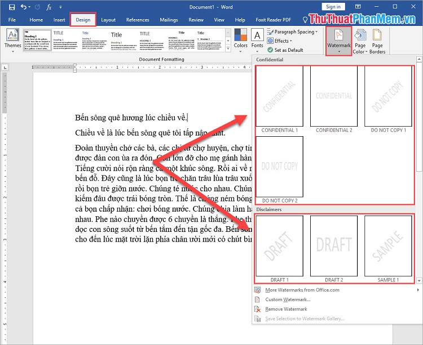
Task: Click the Custom Watermark icon
Action: [x=258, y=299]
